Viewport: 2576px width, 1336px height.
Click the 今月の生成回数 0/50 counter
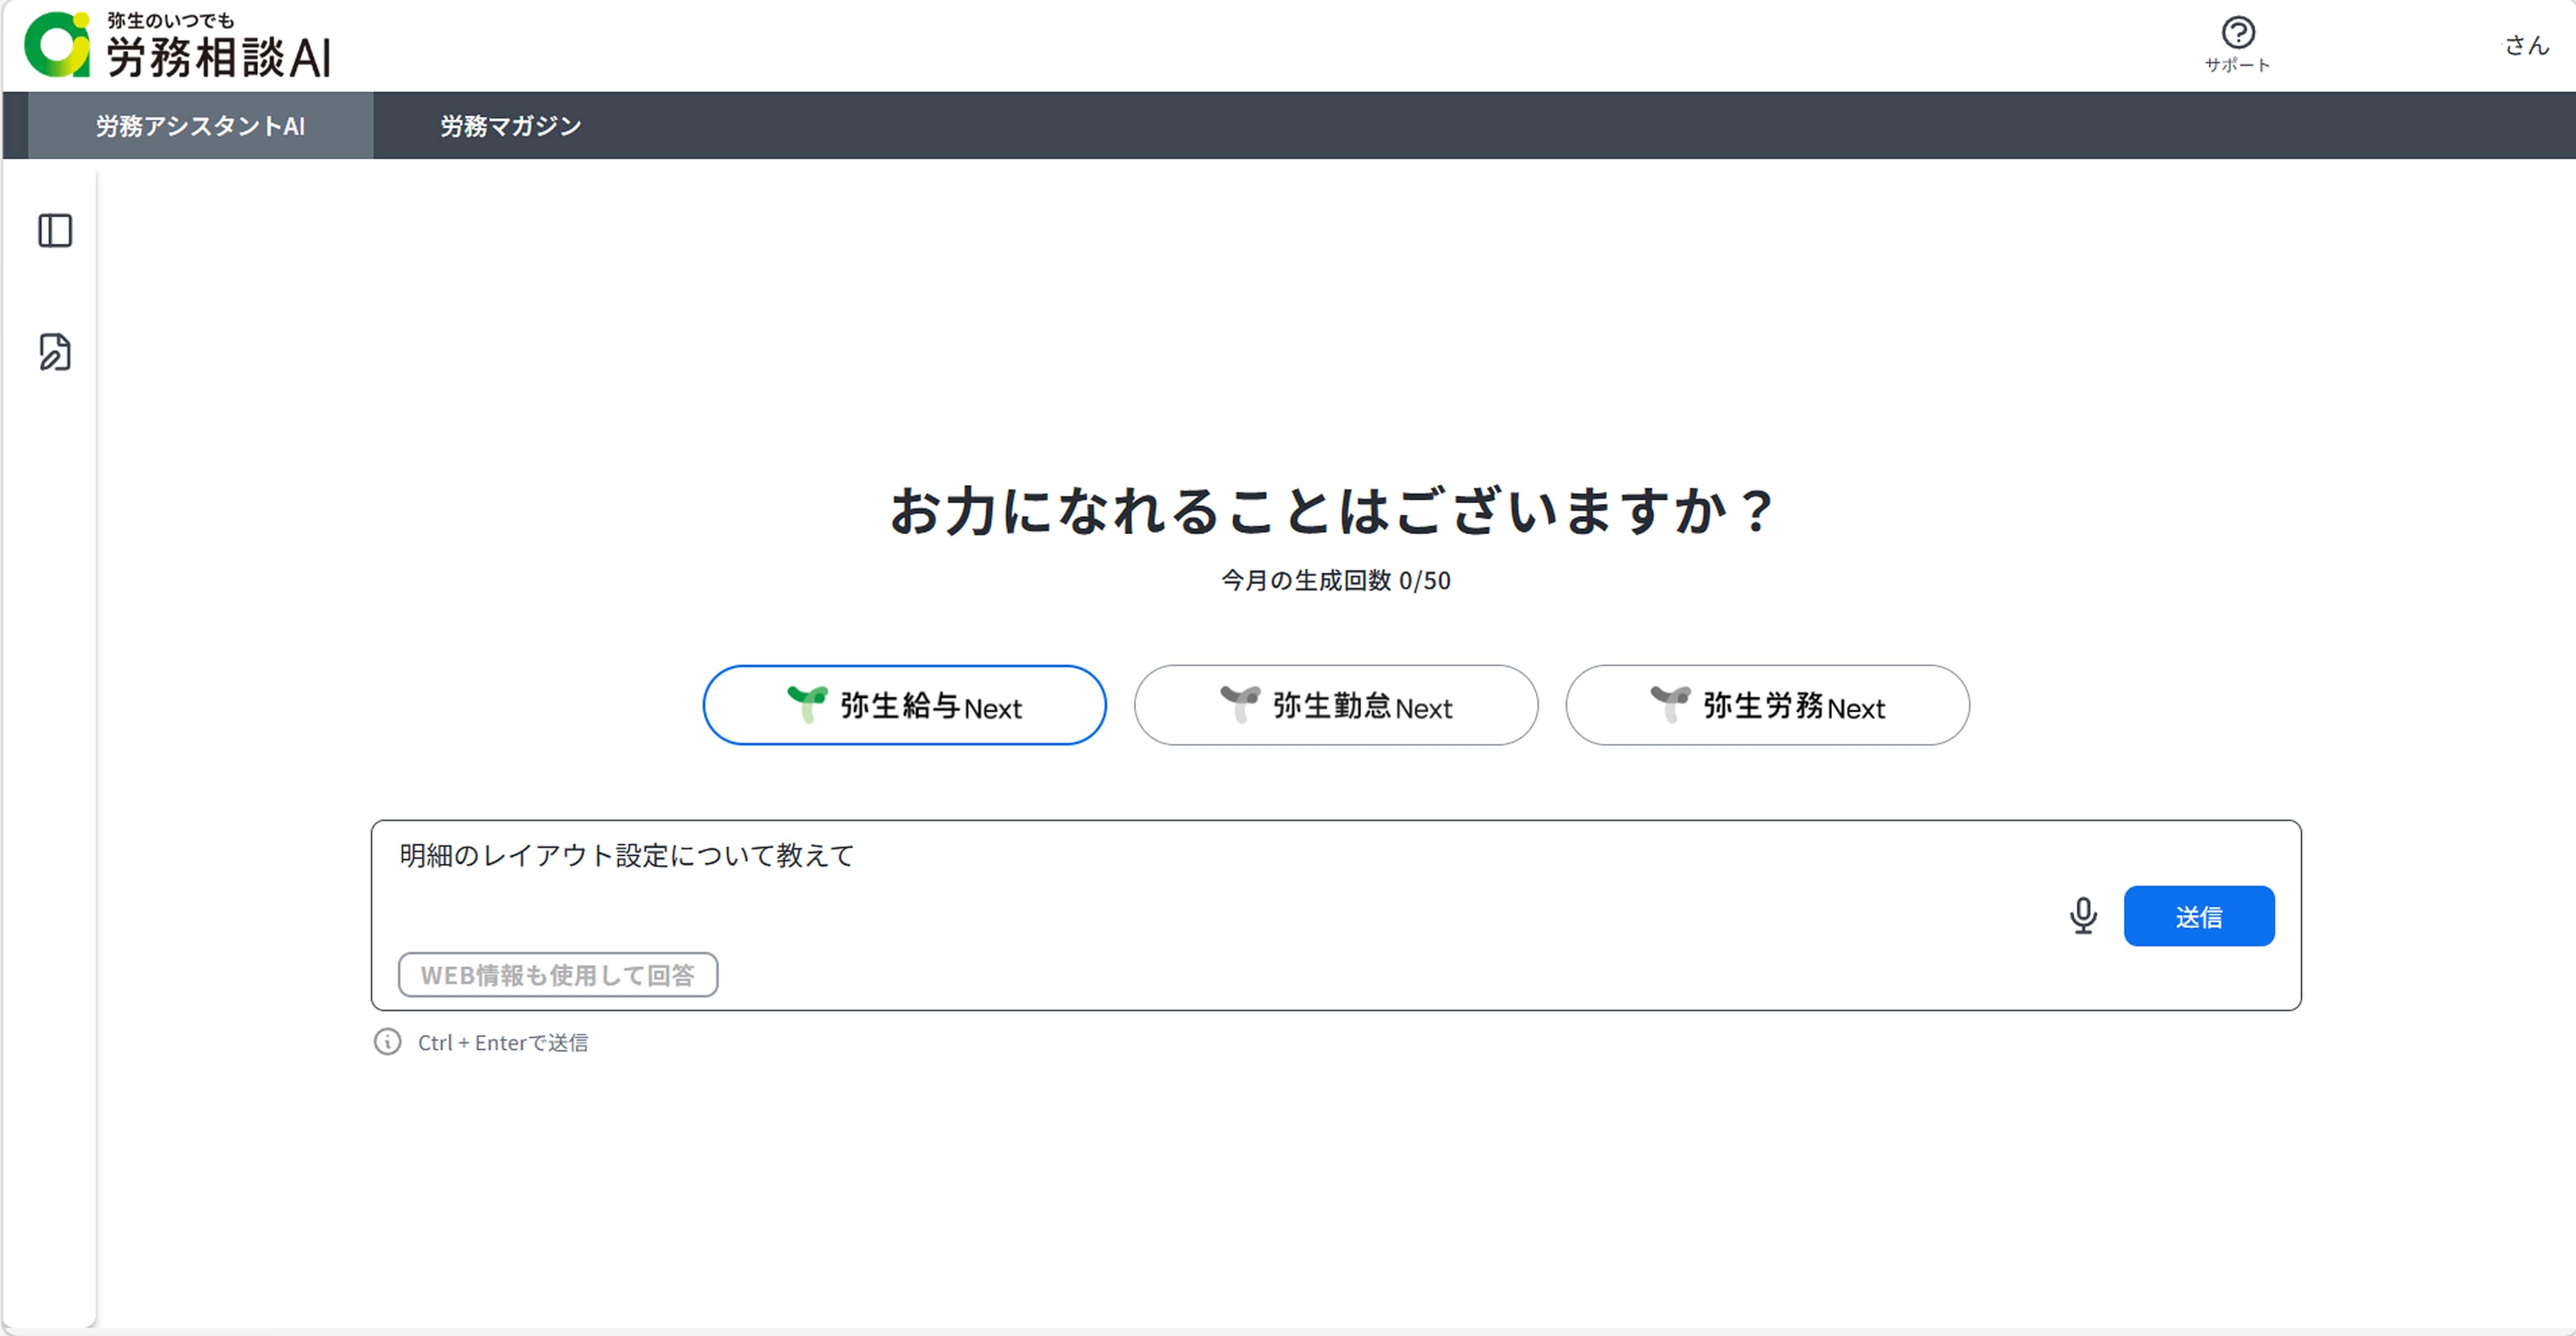click(x=1335, y=580)
